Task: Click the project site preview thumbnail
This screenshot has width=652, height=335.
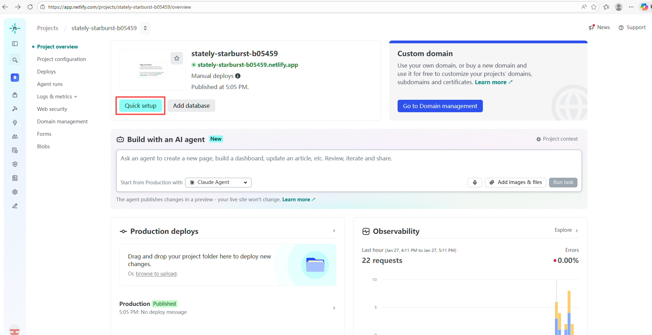Action: point(153,70)
